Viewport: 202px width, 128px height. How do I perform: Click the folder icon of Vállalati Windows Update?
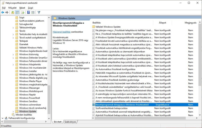click(x=93, y=27)
